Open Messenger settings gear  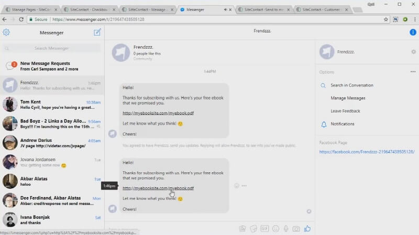point(6,32)
